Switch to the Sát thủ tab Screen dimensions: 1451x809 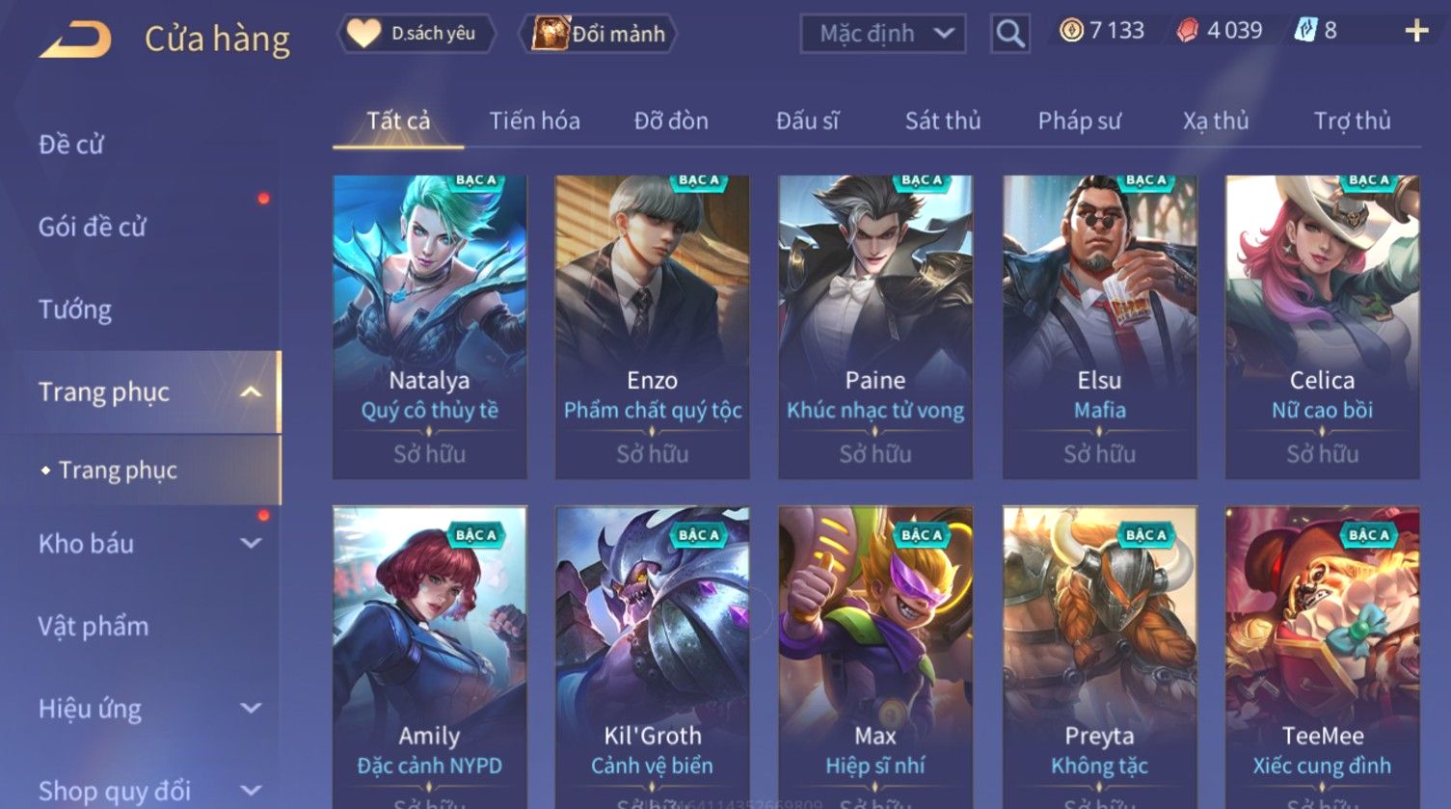click(942, 121)
